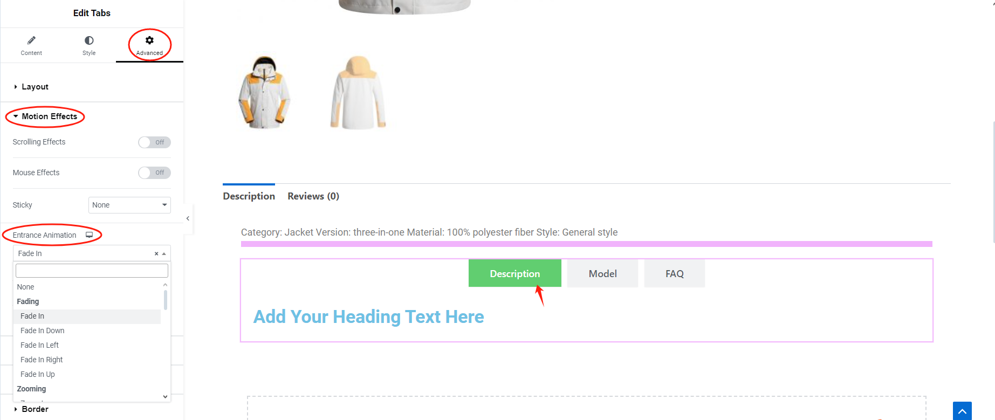Open the Entrance Animation select showing Fade In
Screen dimensions: 995x420
pyautogui.click(x=92, y=253)
